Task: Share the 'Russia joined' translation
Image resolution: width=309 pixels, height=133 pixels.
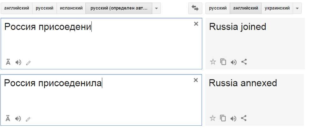Action: point(244,62)
